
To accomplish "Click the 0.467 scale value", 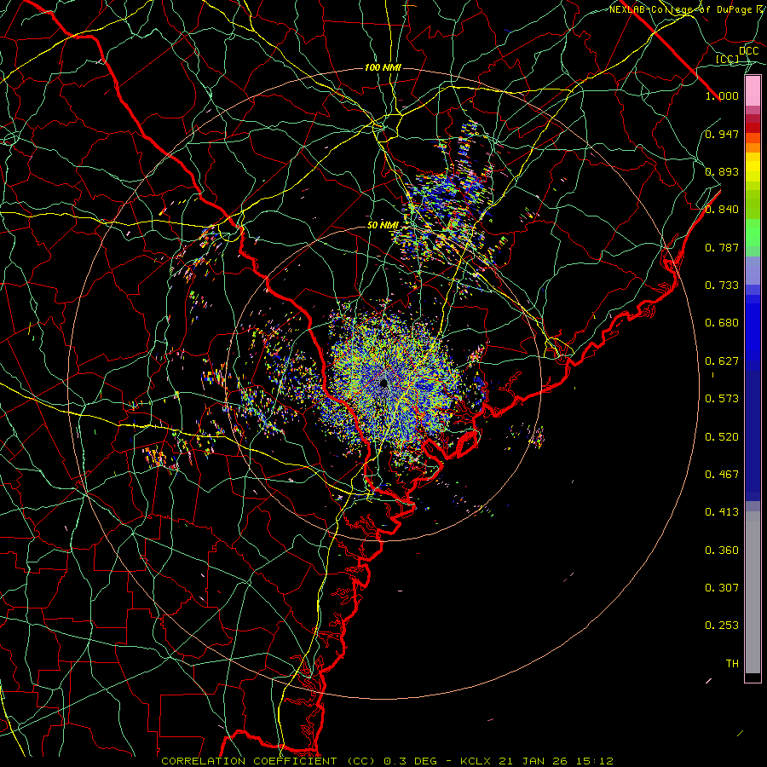I will 722,475.
